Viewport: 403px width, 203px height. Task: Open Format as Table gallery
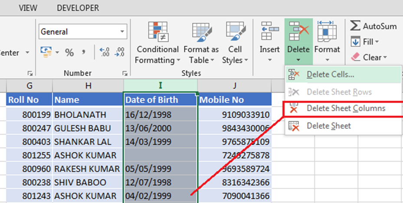pyautogui.click(x=201, y=32)
